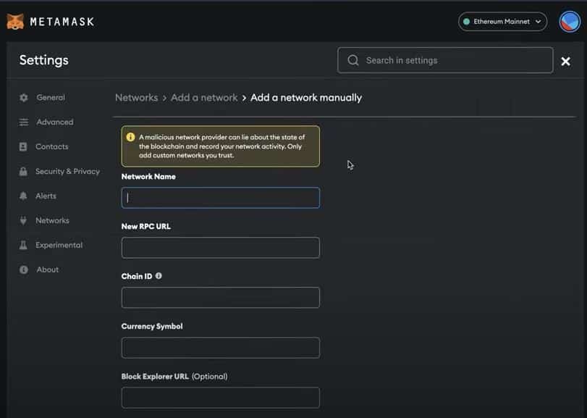Click the General gear icon

click(x=24, y=98)
